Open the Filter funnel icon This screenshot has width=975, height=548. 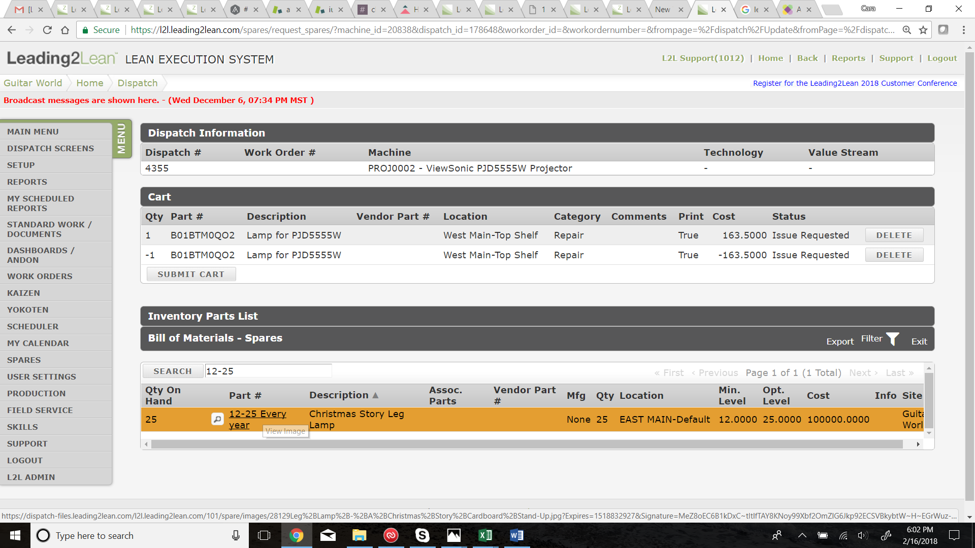pyautogui.click(x=893, y=339)
